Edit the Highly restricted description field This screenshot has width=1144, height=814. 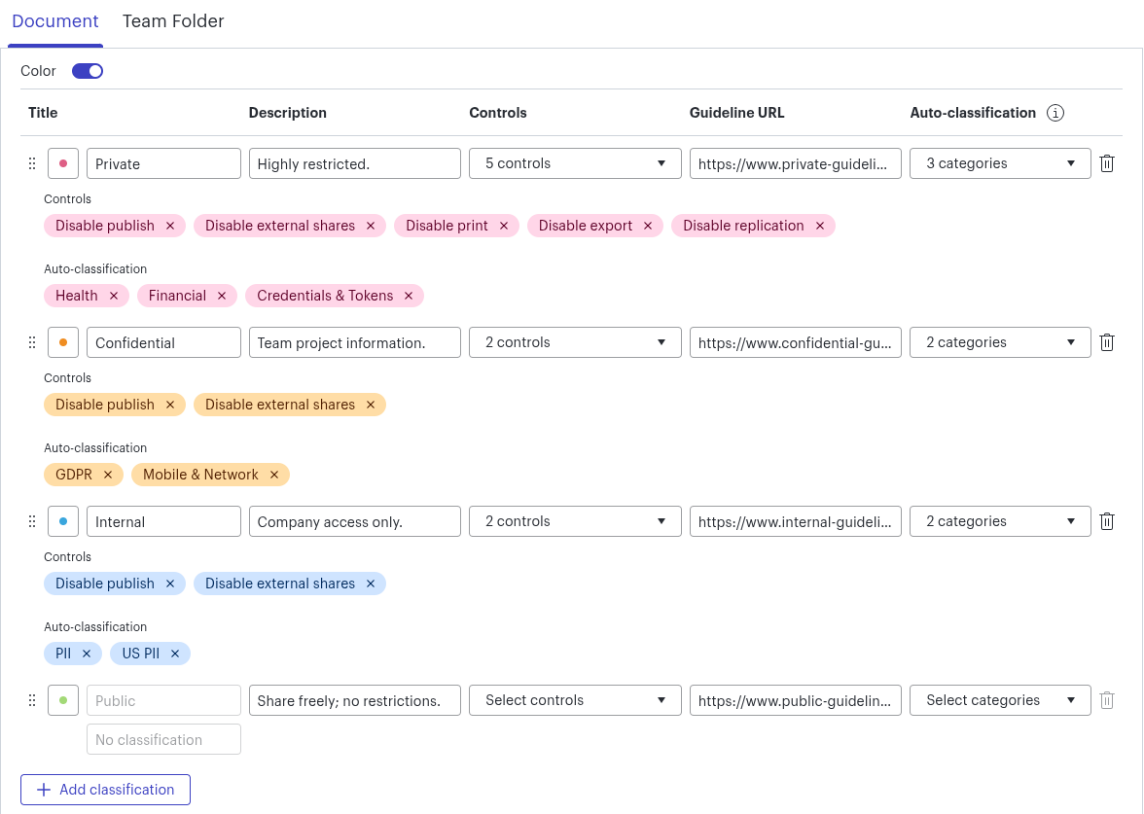[x=354, y=163]
